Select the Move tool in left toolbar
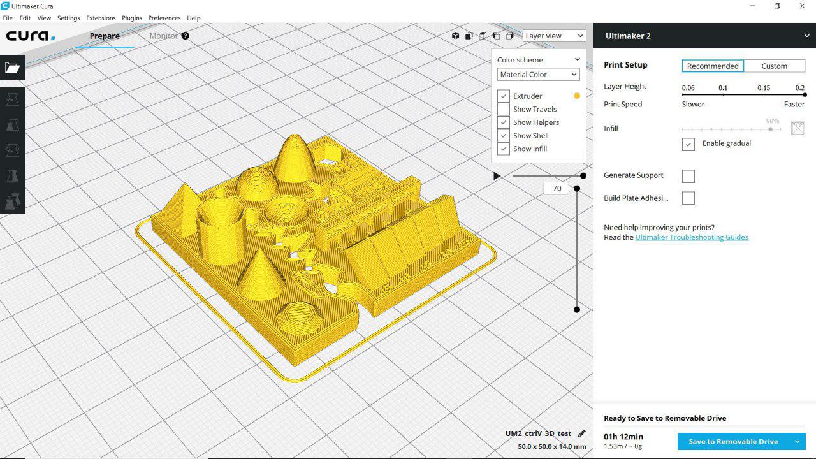The width and height of the screenshot is (816, 459). point(12,99)
